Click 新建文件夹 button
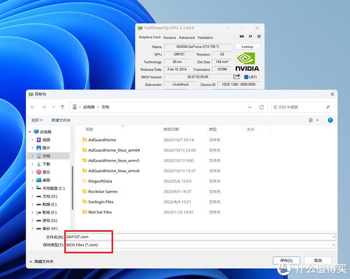This screenshot has height=279, width=350. [61, 120]
